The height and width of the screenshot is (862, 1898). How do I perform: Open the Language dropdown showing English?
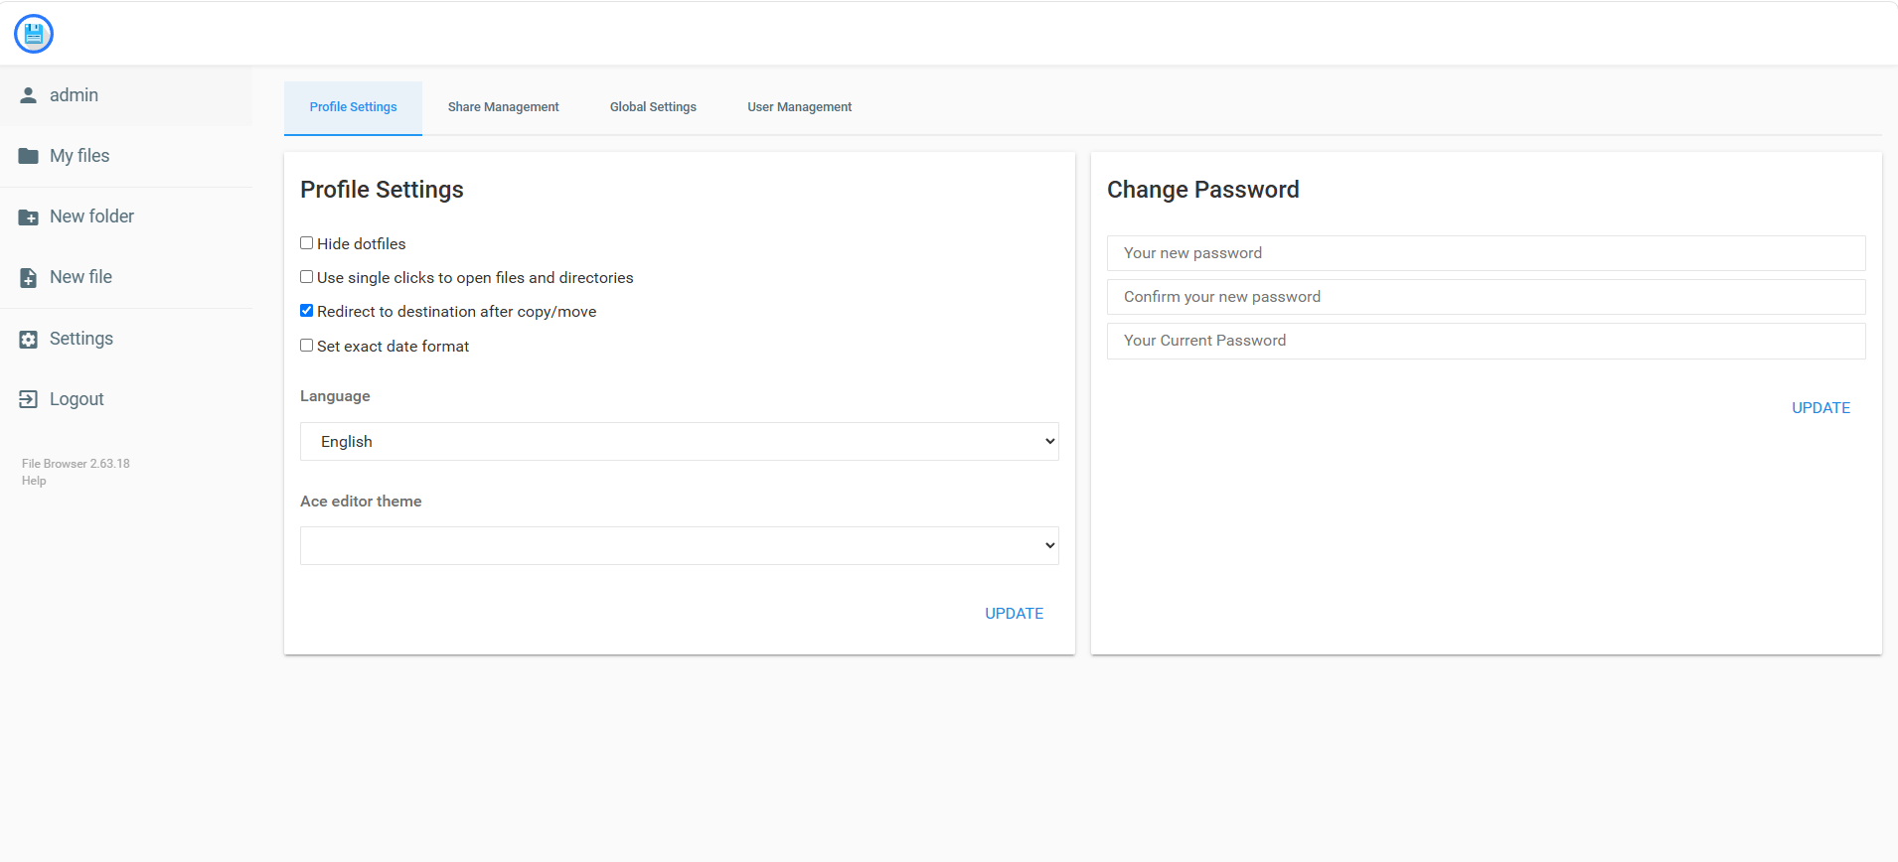pyautogui.click(x=680, y=442)
